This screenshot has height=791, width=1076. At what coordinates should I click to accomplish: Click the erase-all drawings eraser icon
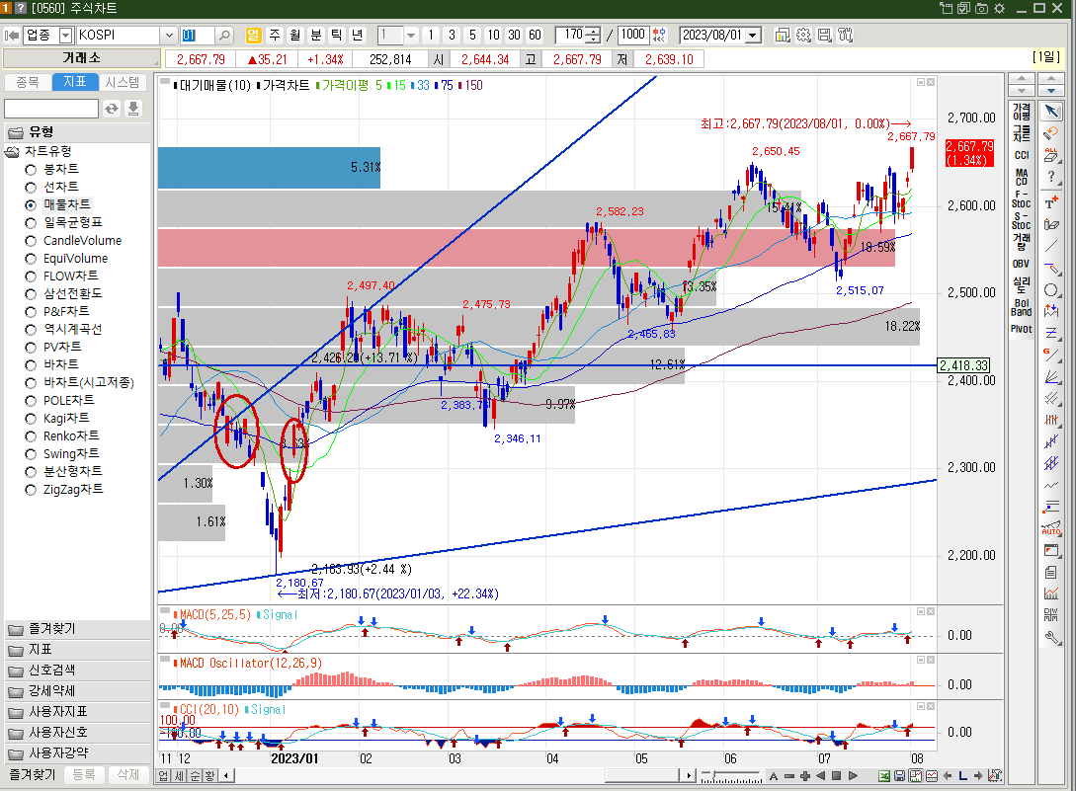1050,155
